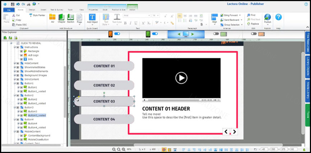311x153 pixels.
Task: Toggle visibility box of eLB Logo
Action: tap(21, 55)
